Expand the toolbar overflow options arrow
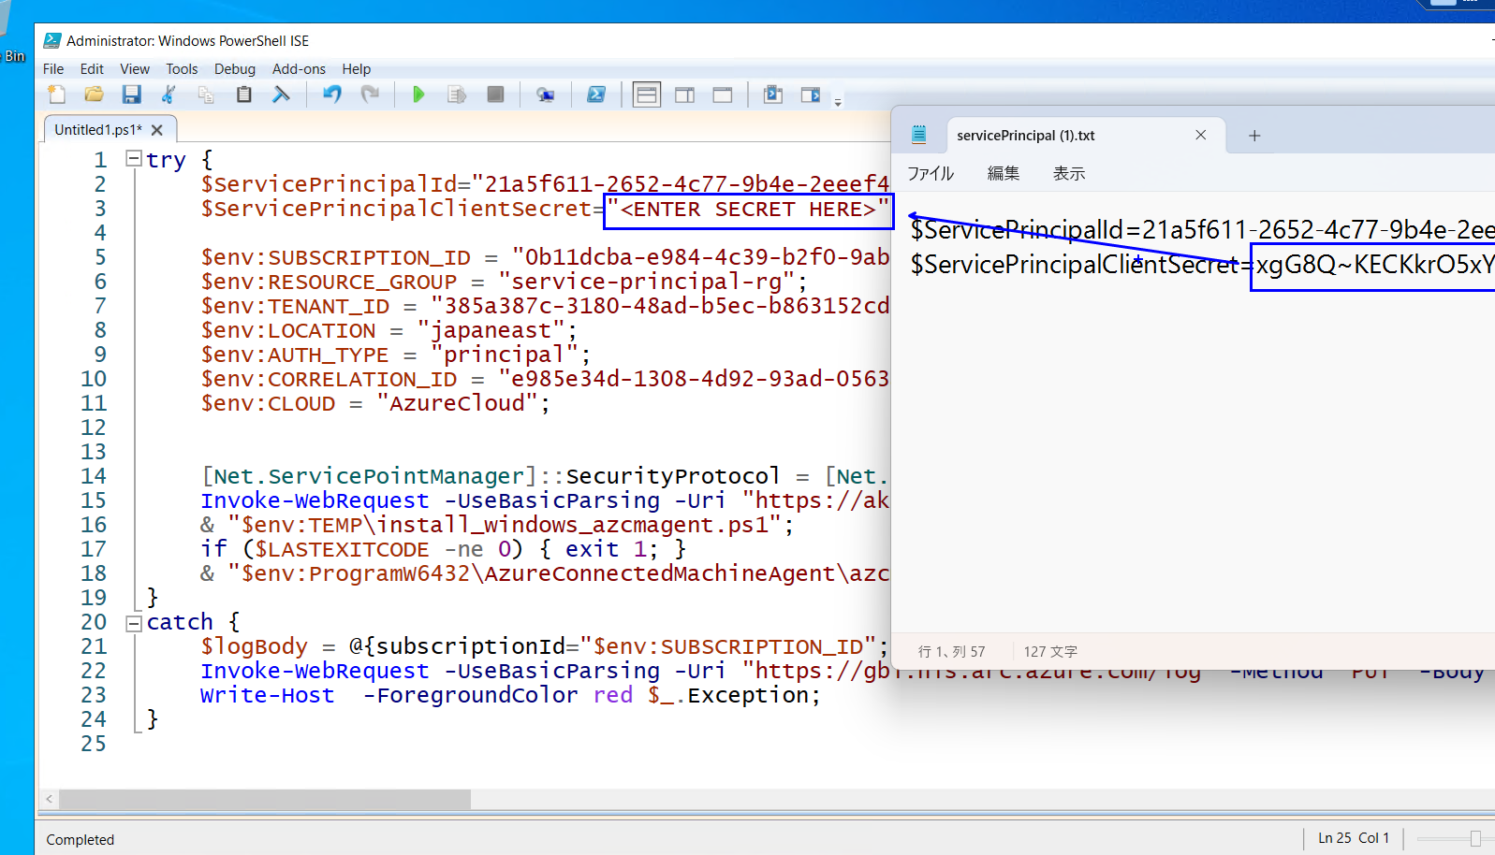The height and width of the screenshot is (855, 1495). click(838, 102)
